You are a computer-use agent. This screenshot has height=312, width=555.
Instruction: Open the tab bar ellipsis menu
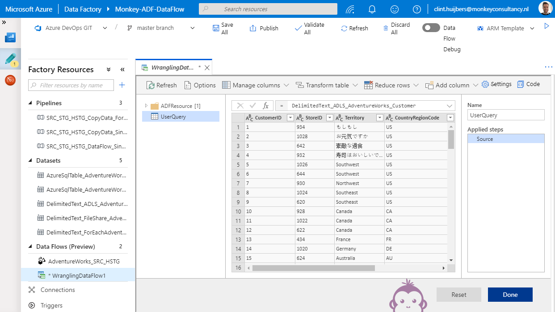click(x=549, y=67)
